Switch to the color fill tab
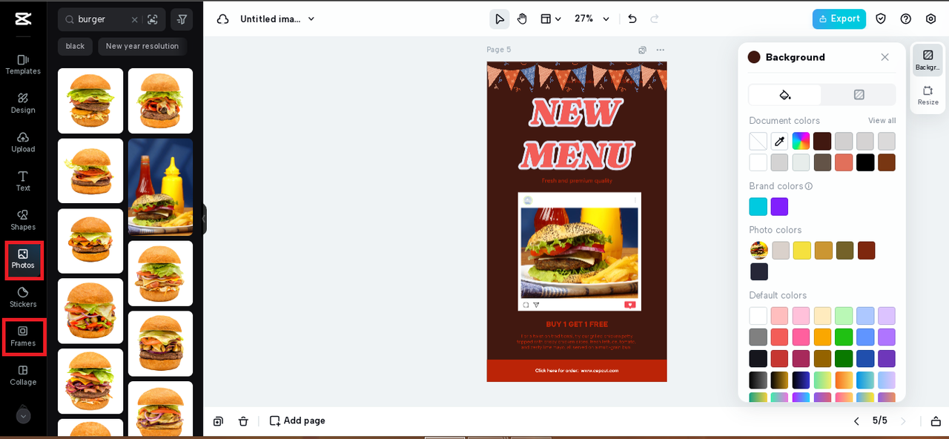 (x=785, y=94)
